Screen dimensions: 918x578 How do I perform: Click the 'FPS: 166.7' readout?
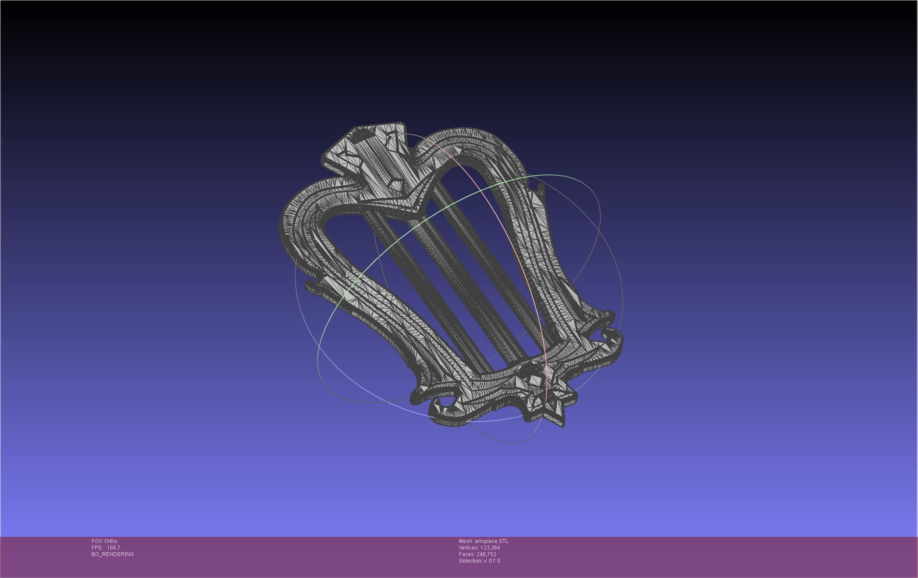[x=106, y=548]
